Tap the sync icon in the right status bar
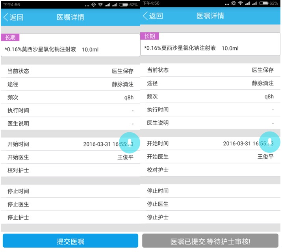This screenshot has height=252, width=282. point(232,4)
